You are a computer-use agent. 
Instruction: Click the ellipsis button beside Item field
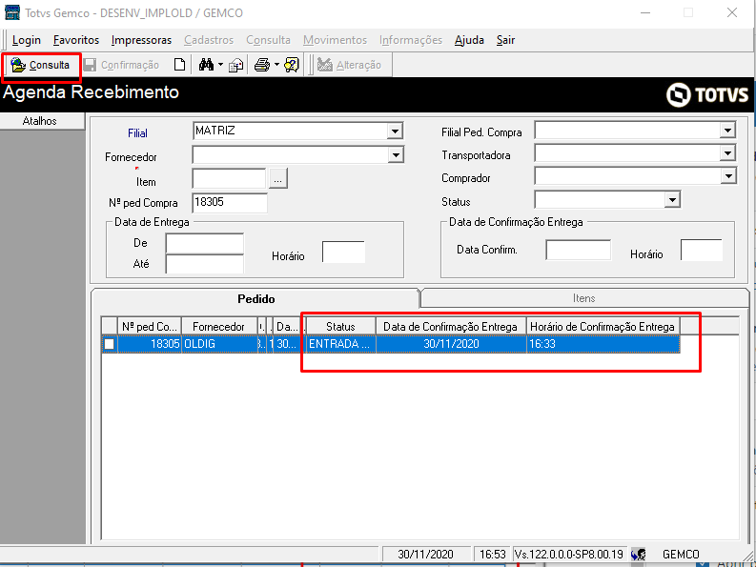tap(277, 179)
